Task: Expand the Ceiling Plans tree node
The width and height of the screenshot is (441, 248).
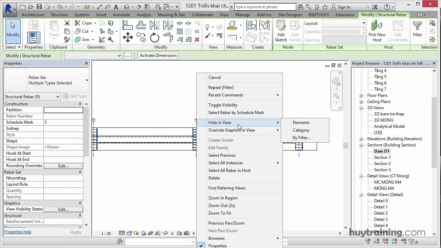Action: pyautogui.click(x=361, y=102)
